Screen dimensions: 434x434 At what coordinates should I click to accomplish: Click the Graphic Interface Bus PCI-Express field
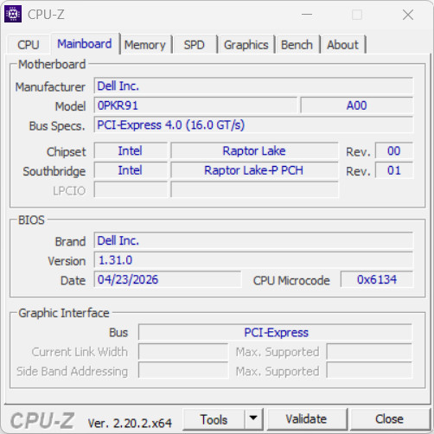tap(276, 332)
